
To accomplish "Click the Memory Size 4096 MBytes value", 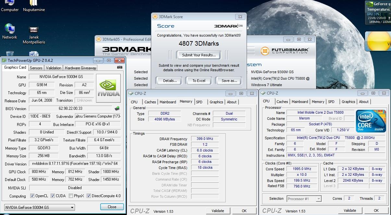I will [x=165, y=119].
